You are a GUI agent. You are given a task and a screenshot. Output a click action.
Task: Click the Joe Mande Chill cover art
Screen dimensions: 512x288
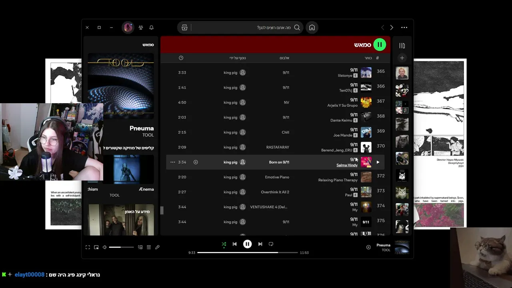point(366,132)
